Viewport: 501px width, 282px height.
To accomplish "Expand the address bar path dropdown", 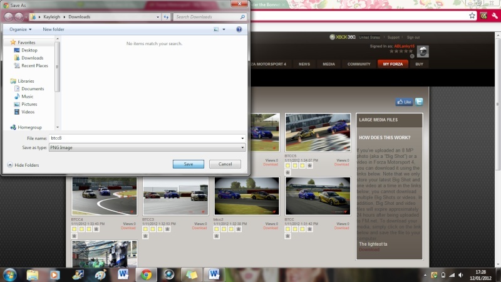I will 158,17.
